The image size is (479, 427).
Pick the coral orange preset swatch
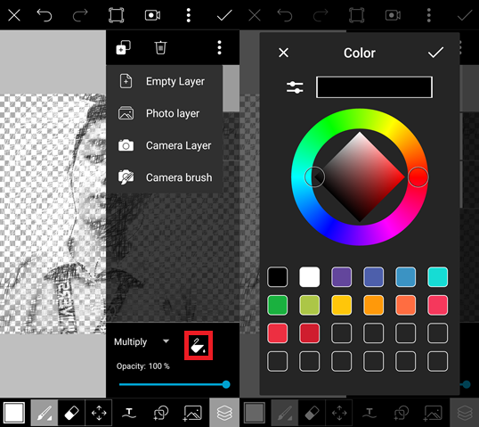[406, 305]
